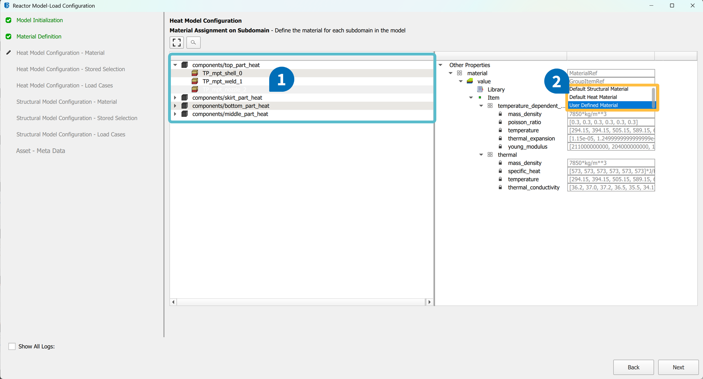This screenshot has width=703, height=379.
Task: Click the Library book icon
Action: click(x=480, y=90)
